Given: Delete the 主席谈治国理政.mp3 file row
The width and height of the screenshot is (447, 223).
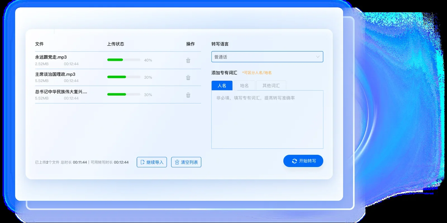Looking at the screenshot, I should click(188, 77).
